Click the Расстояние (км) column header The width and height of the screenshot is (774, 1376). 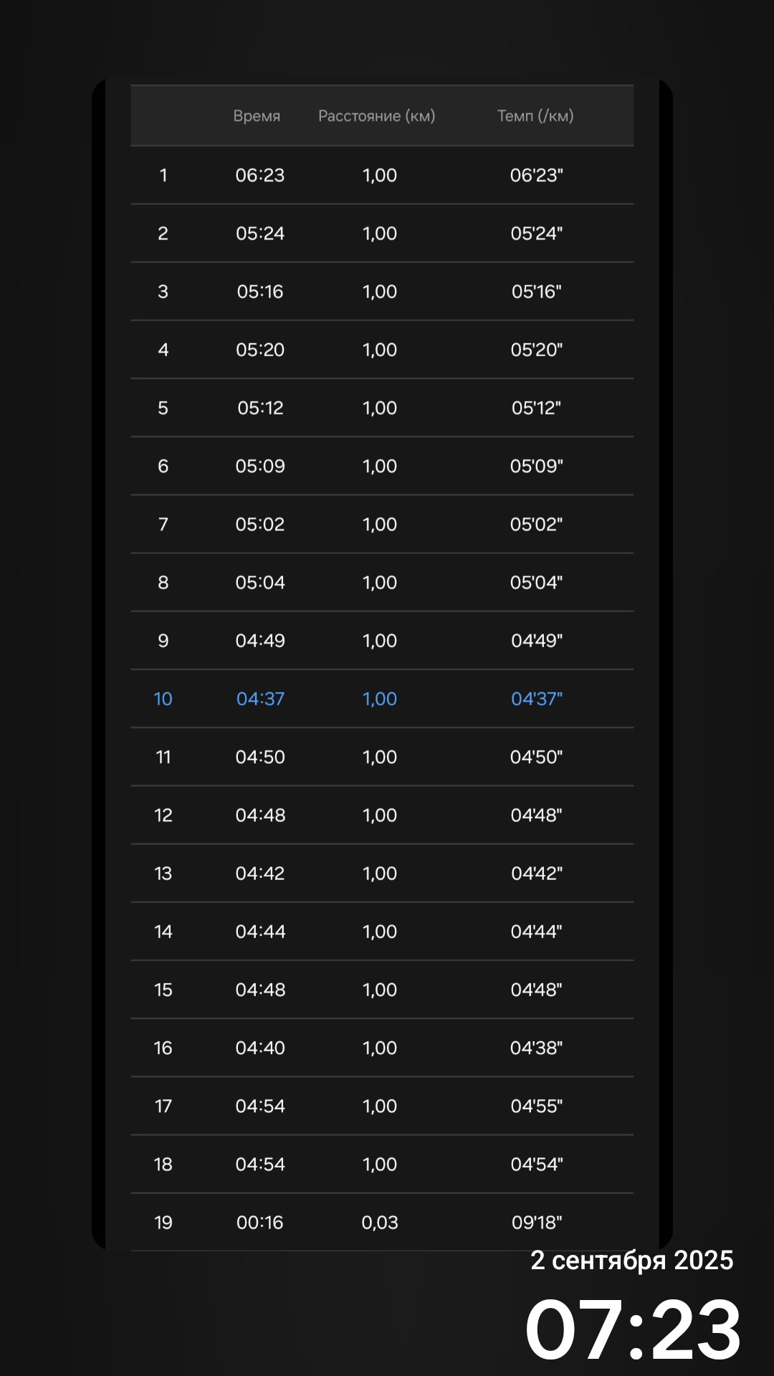point(377,116)
